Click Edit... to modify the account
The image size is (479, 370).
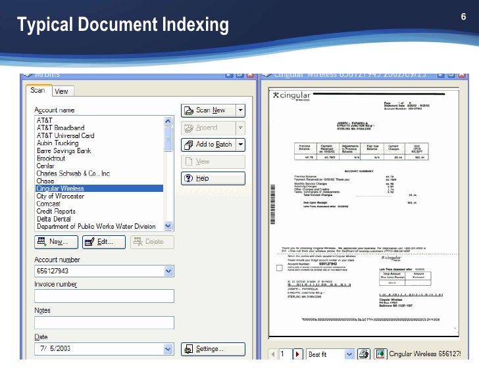(104, 242)
